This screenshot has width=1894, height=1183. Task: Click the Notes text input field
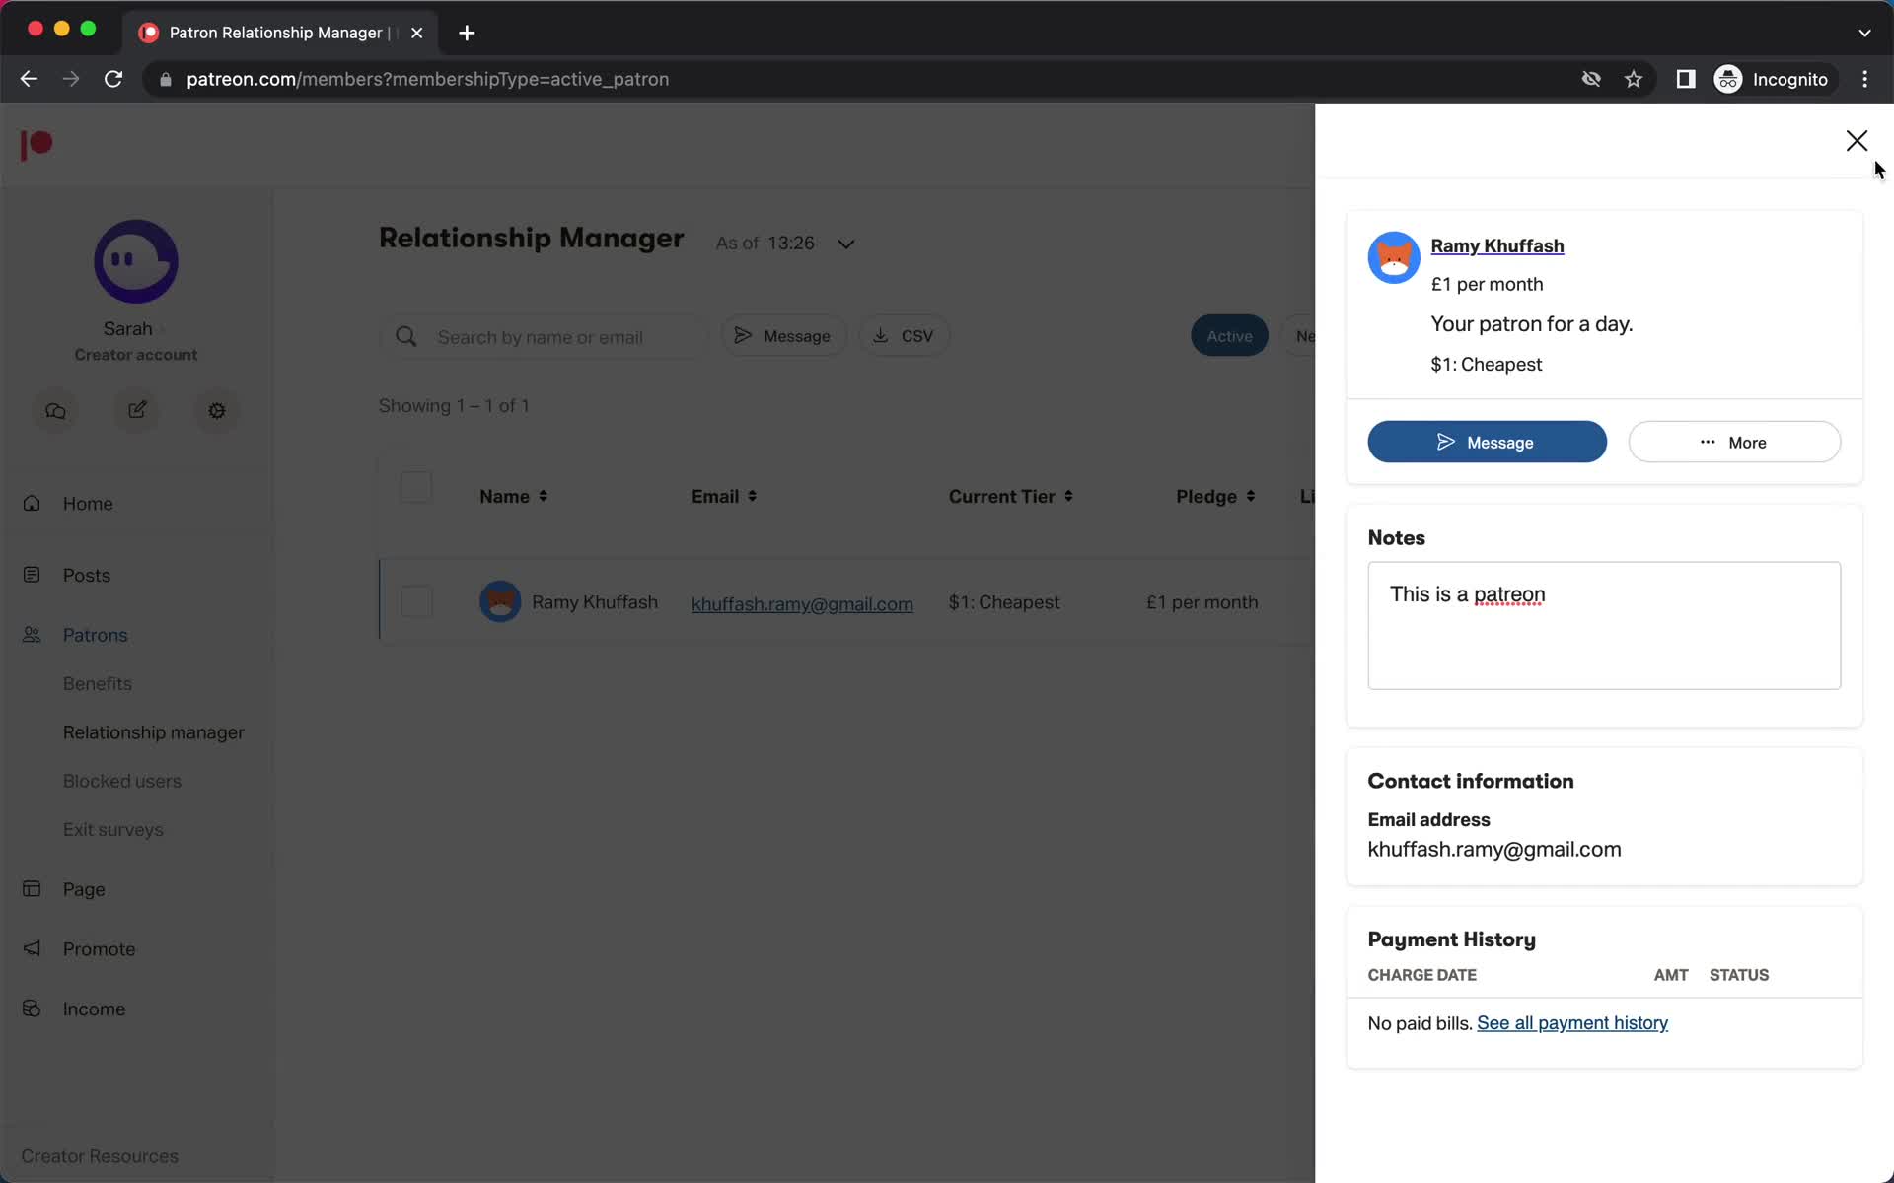tap(1604, 624)
